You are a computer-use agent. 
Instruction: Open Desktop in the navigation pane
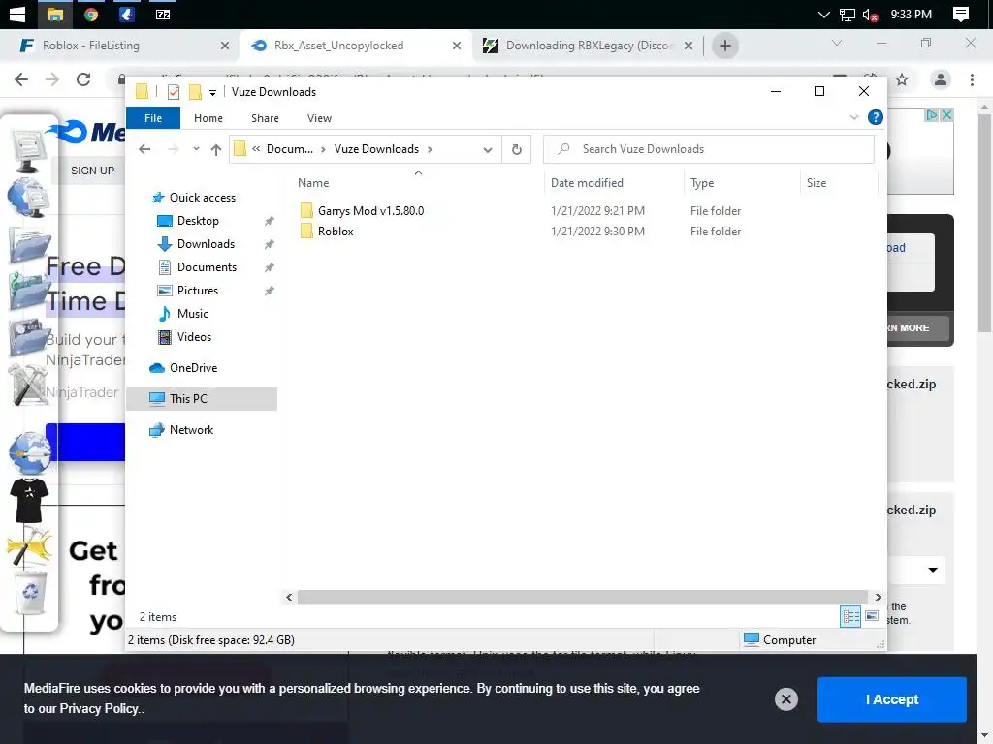(x=198, y=221)
